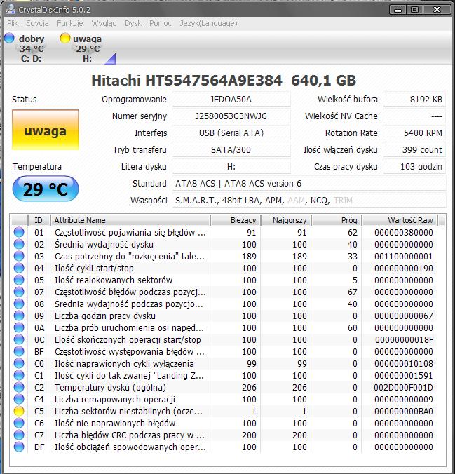Viewport: 455px width, 474px height.
Task: Click the status orb for attribute 03
Action: point(19,256)
